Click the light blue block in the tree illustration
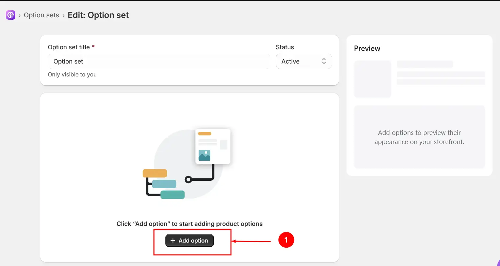 click(164, 184)
